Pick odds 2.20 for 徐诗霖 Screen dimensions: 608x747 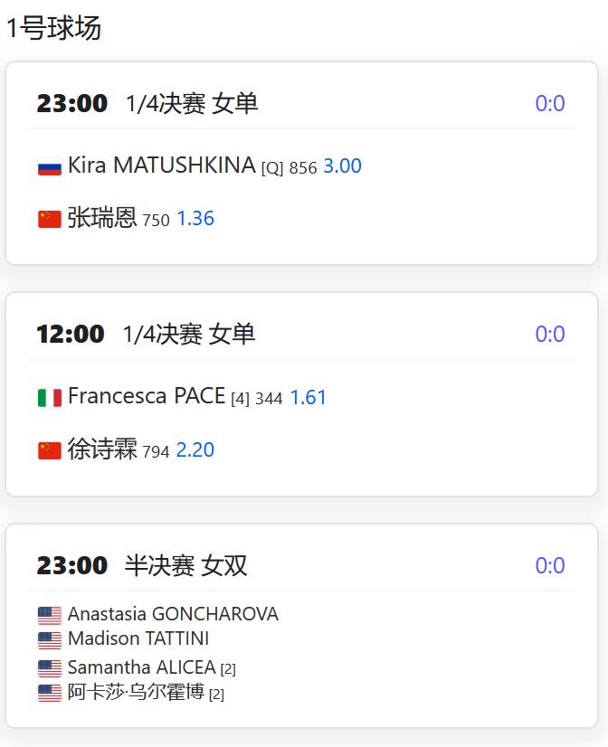pyautogui.click(x=195, y=450)
